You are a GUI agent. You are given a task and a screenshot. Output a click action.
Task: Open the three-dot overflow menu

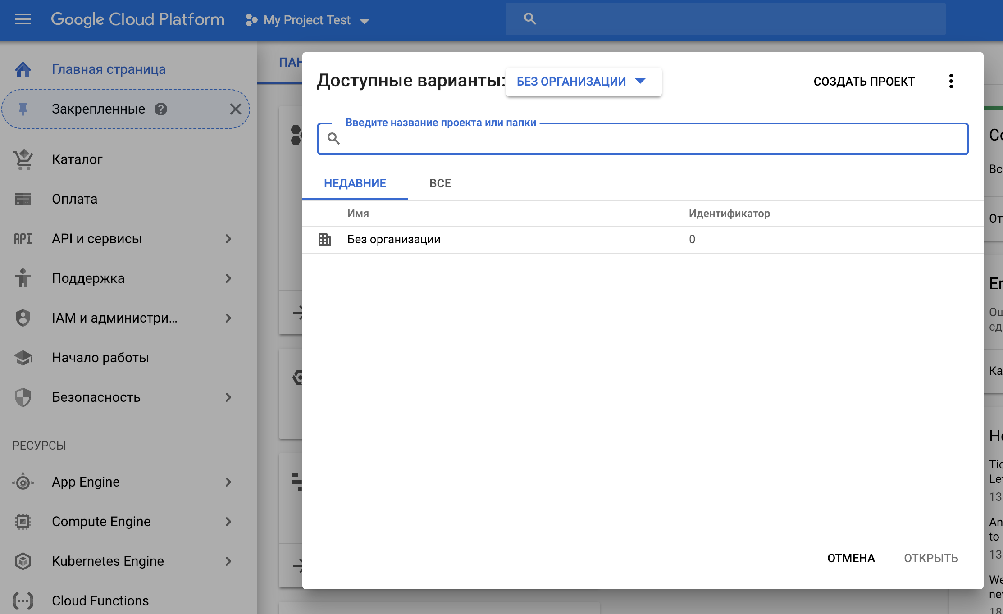point(952,81)
